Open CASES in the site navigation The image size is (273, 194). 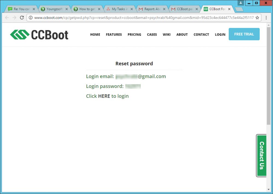[152, 34]
